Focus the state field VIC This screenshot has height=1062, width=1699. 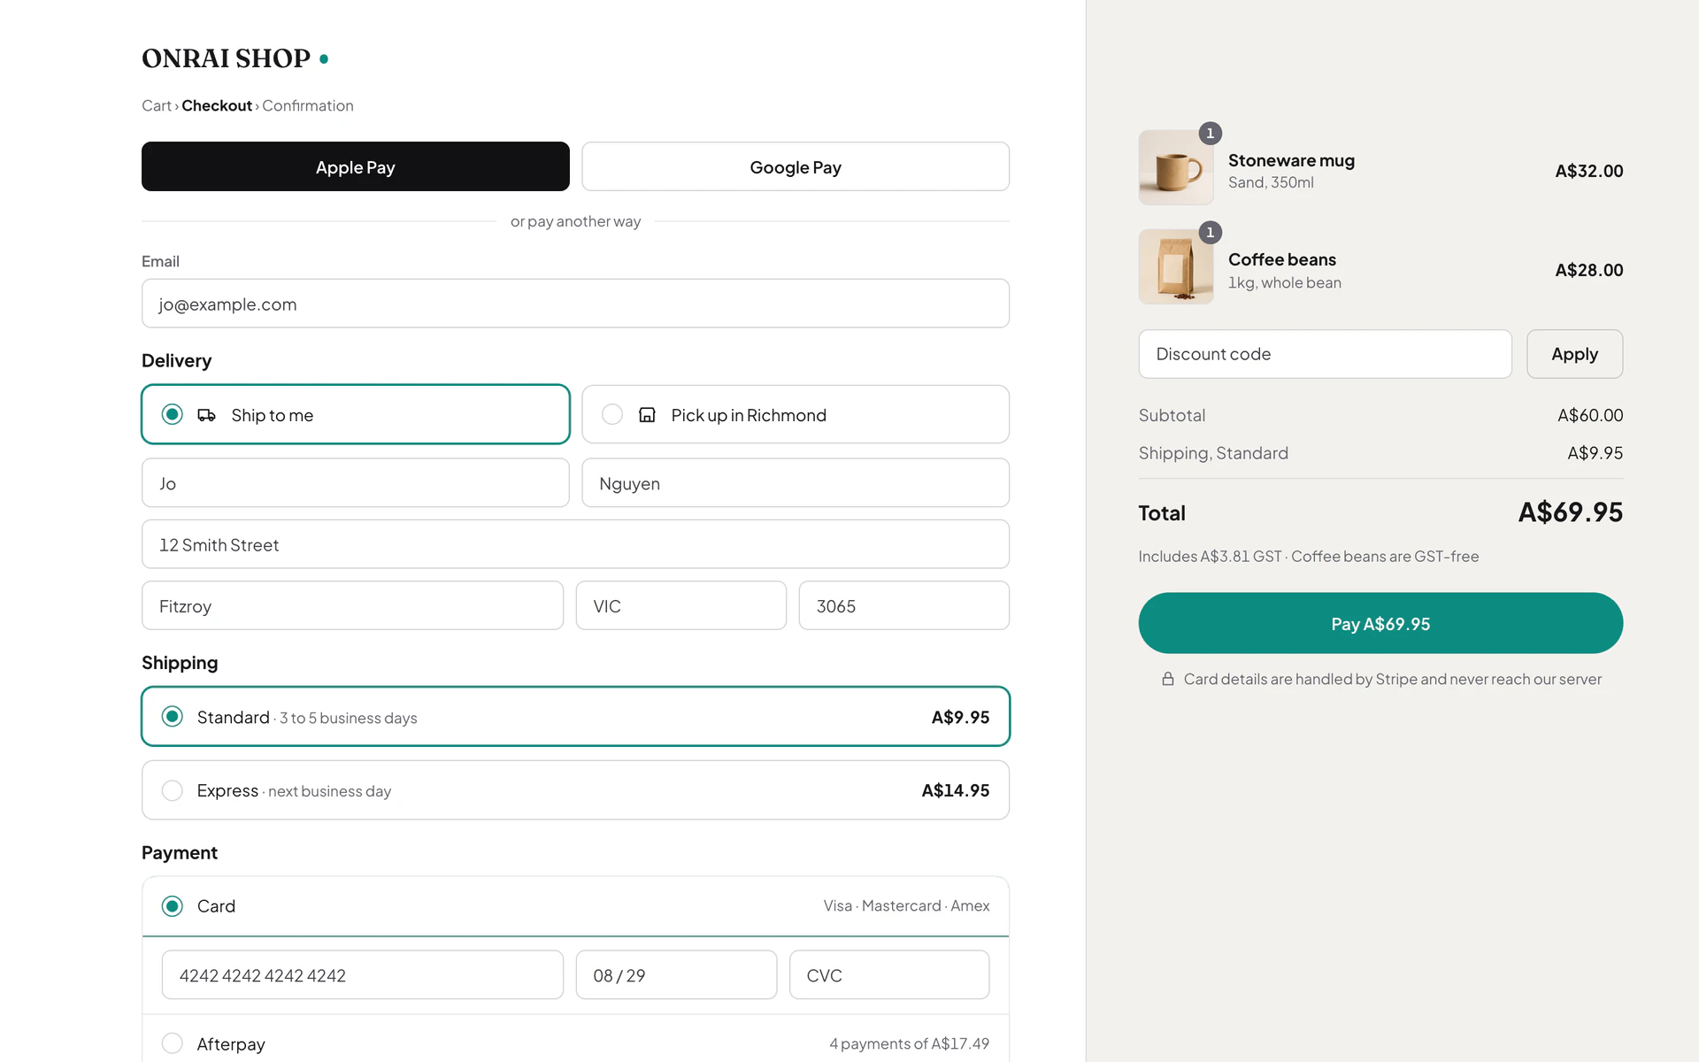pos(680,605)
